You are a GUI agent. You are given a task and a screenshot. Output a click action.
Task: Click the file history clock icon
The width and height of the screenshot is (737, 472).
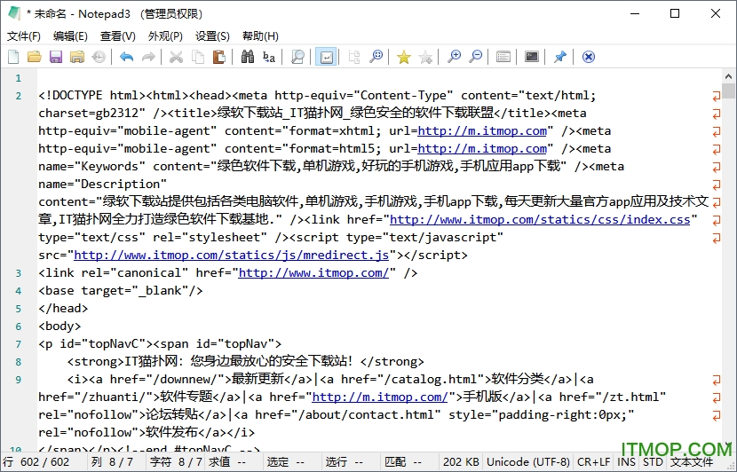(99, 57)
